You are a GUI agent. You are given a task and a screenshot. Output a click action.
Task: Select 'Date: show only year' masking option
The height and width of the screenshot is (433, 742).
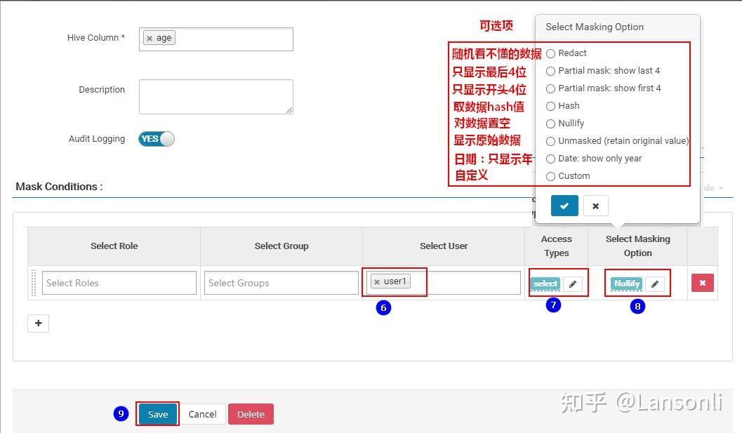point(550,158)
